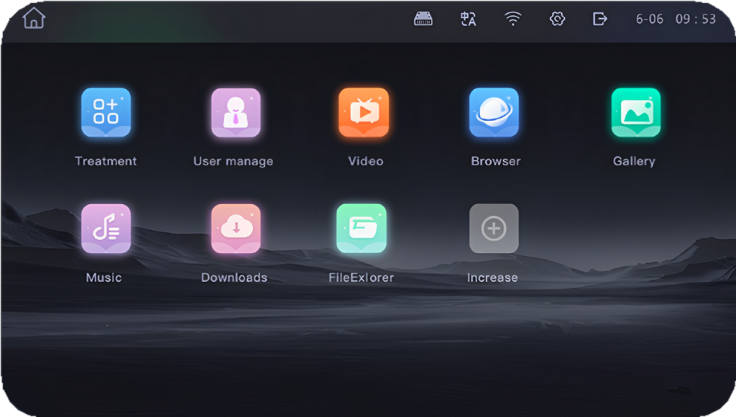Open the keyboard input icon
This screenshot has width=736, height=417.
point(423,19)
